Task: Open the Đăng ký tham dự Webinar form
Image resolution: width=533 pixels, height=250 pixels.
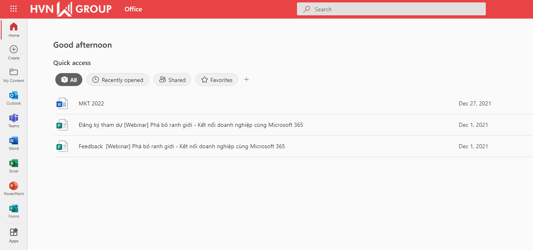Action: click(293, 125)
